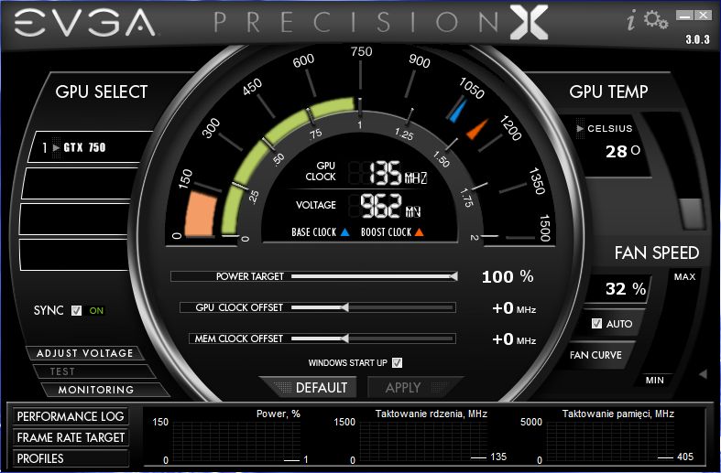Click the MEM CLOCK OFFSET slider handle

(344, 339)
